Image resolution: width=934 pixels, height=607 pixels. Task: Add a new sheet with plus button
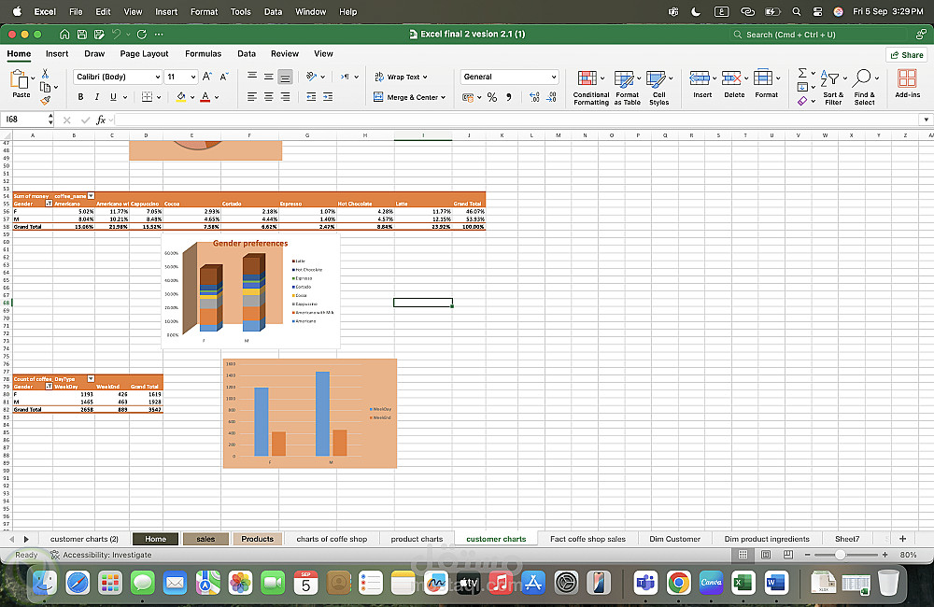(902, 539)
